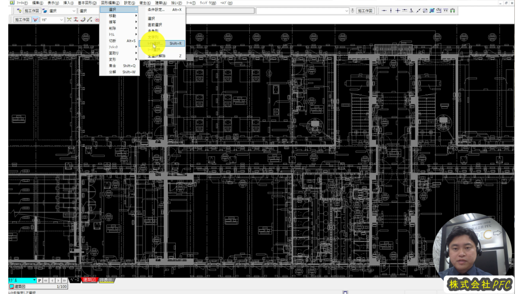Click the microphone icon beside the combo box
The width and height of the screenshot is (523, 294).
pyautogui.click(x=353, y=11)
